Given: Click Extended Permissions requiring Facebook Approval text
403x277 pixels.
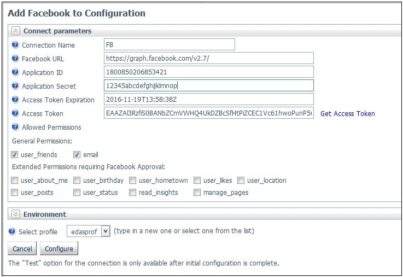Looking at the screenshot, I should [89, 166].
